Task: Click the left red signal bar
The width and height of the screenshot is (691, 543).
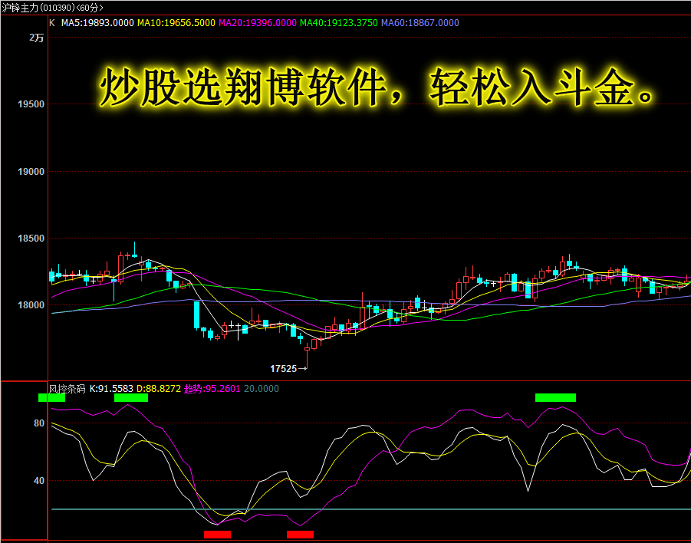Action: click(x=217, y=535)
